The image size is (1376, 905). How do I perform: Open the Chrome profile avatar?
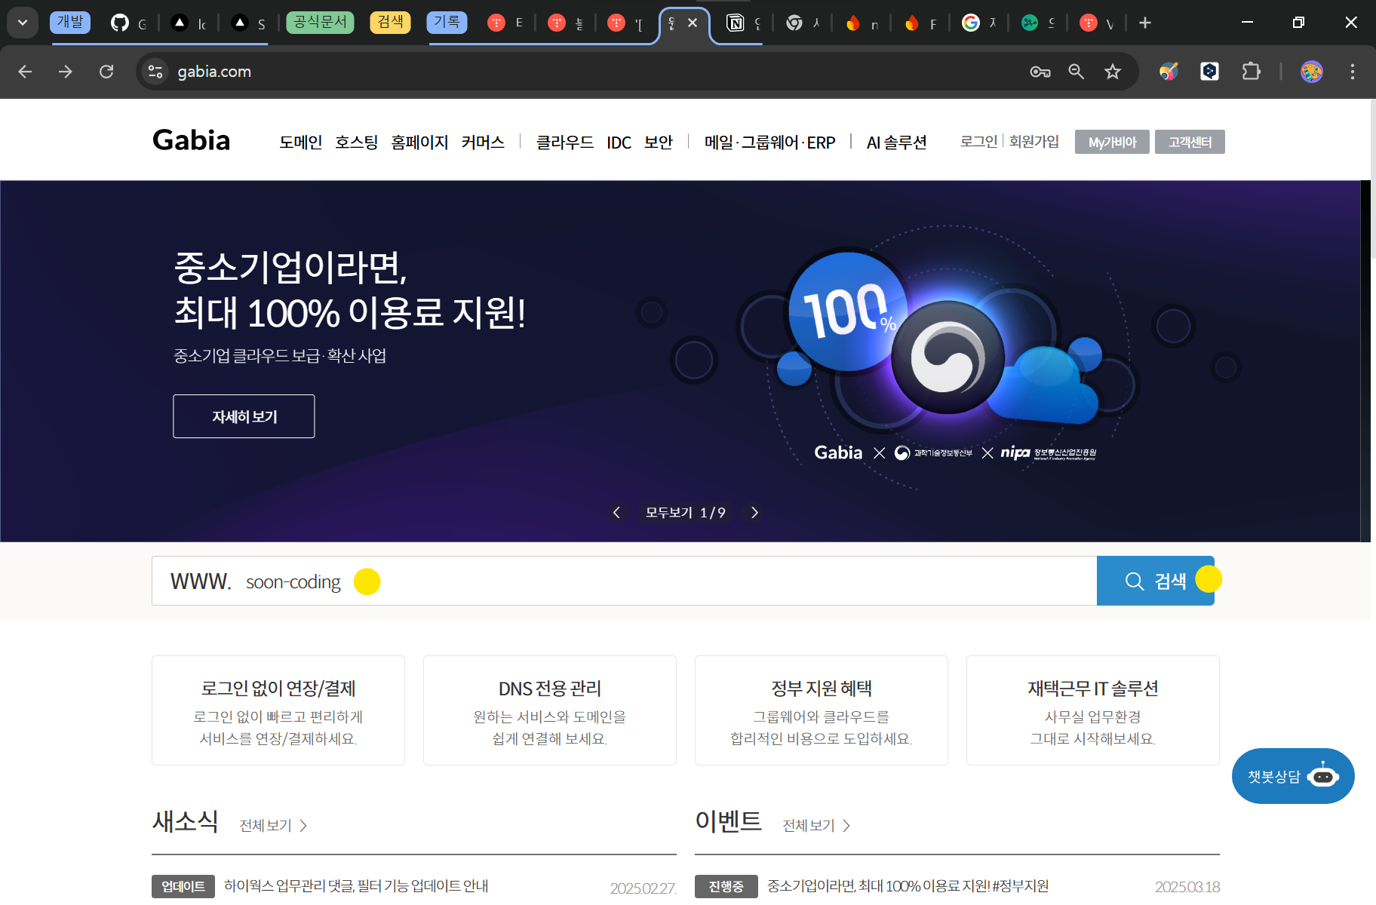(1312, 72)
